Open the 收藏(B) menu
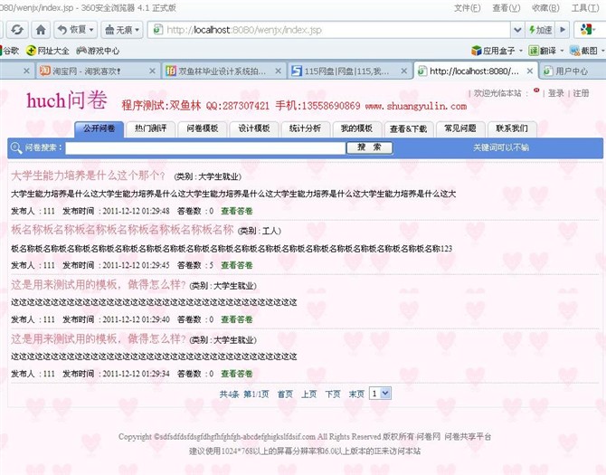The height and width of the screenshot is (475, 606). pyautogui.click(x=545, y=8)
